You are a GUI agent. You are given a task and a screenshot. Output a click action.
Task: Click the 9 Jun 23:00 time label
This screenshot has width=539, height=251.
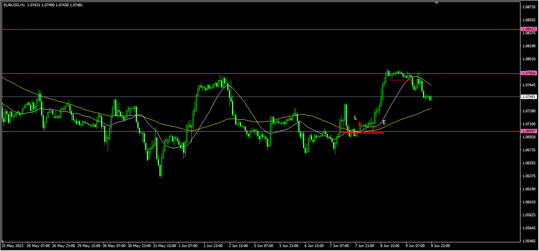(440, 245)
